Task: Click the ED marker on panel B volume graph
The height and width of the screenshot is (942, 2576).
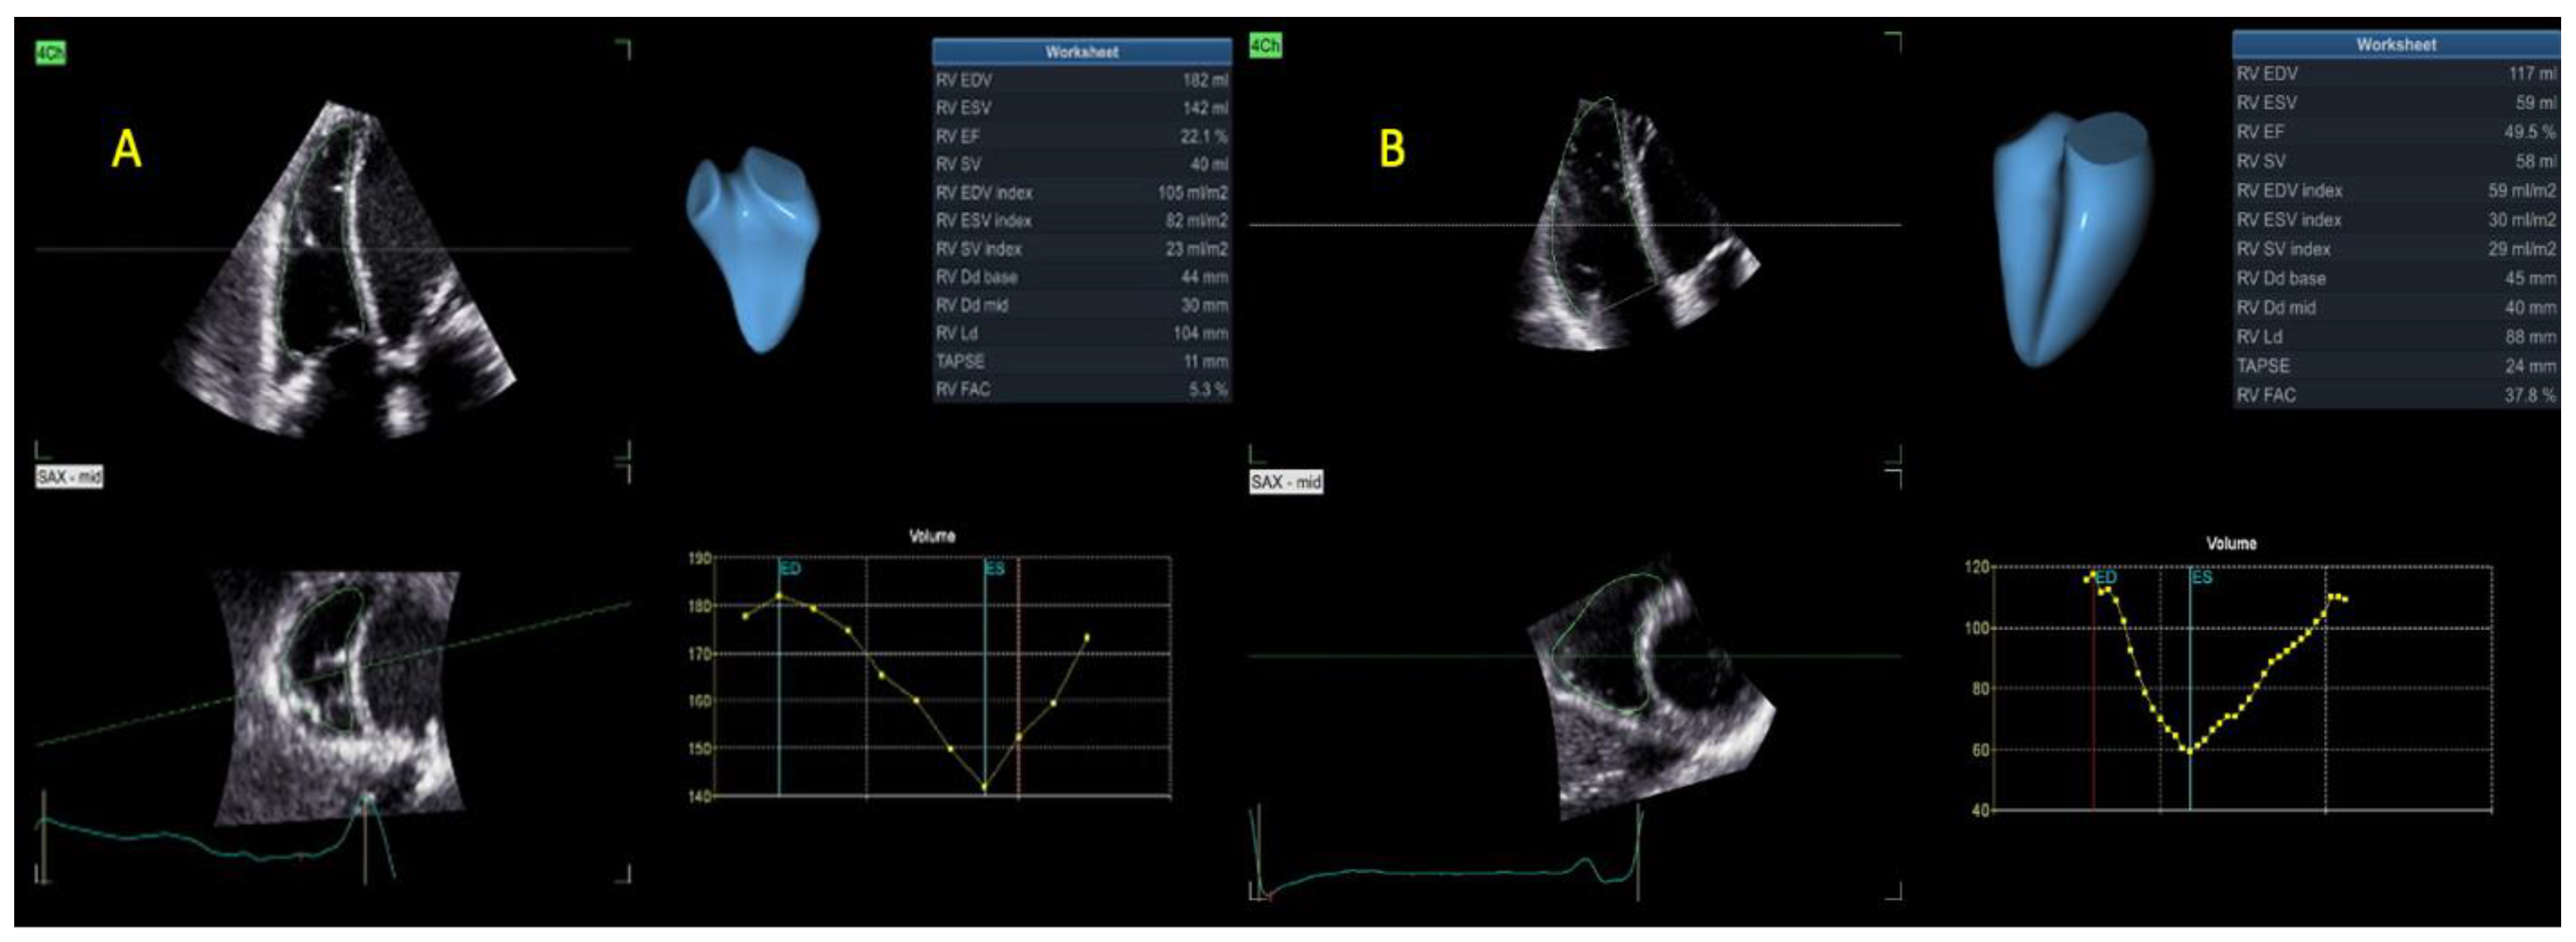Action: click(x=2106, y=577)
